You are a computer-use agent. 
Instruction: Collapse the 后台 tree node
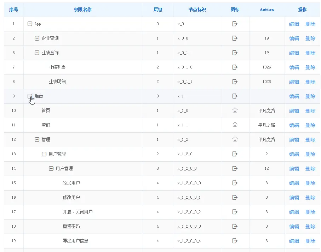(30, 96)
